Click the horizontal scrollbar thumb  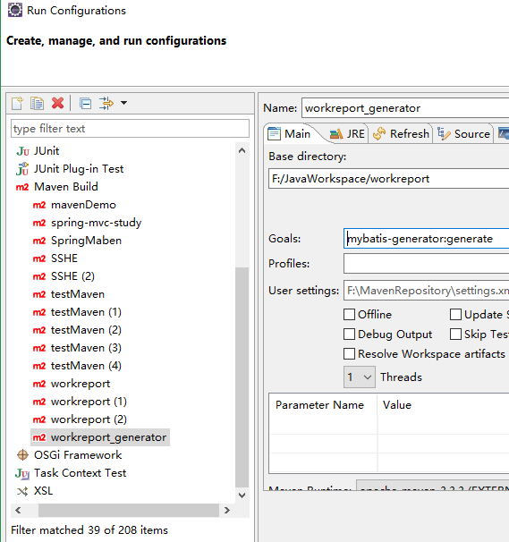point(129,510)
